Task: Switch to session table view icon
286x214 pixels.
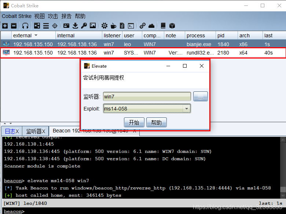Action: (x=46, y=26)
